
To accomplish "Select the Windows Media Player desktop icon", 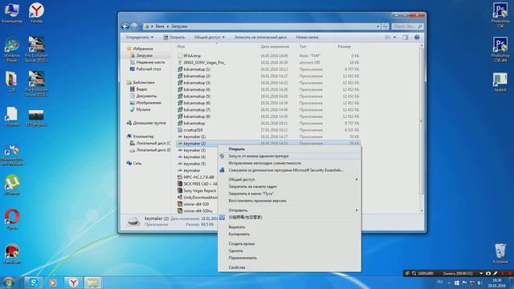I will (12, 50).
